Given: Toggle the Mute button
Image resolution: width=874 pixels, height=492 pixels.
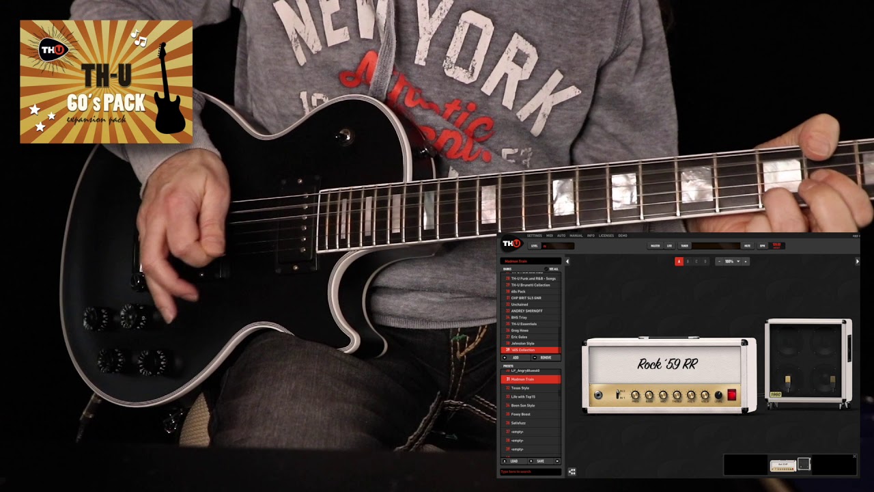Looking at the screenshot, I should click(747, 246).
